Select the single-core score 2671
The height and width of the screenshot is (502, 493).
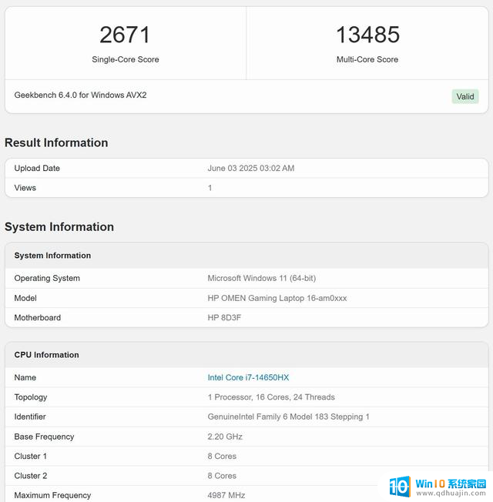(x=125, y=35)
